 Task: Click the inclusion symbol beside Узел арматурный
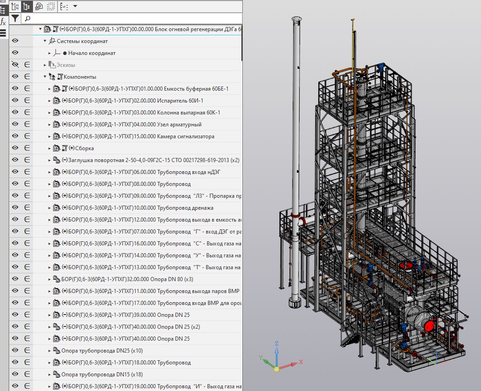coord(27,125)
